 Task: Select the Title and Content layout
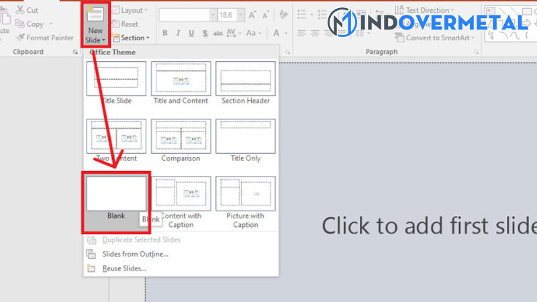[x=181, y=79]
